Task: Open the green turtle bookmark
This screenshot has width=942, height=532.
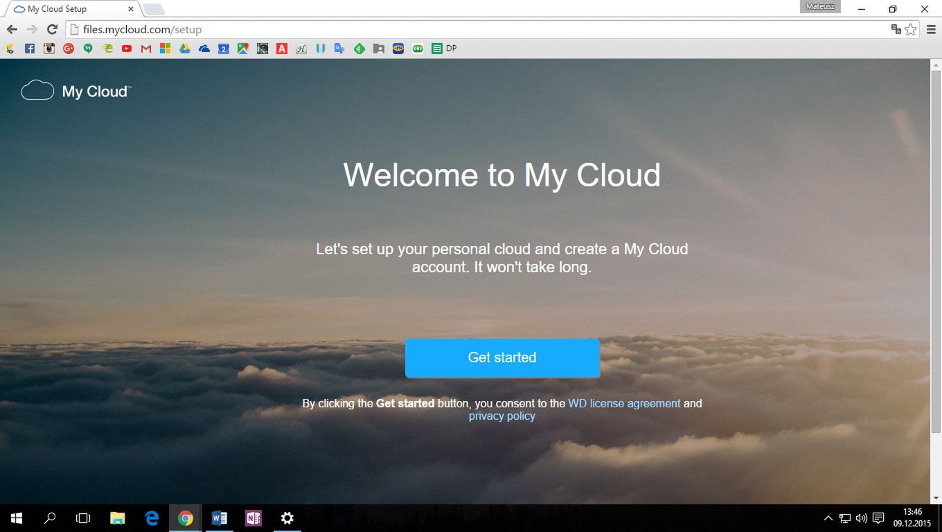Action: [x=107, y=48]
